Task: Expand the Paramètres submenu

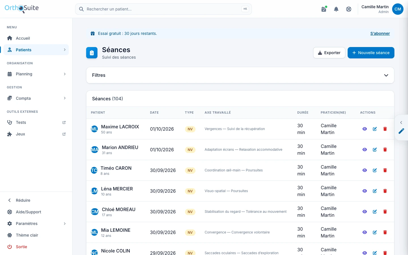Action: point(65,224)
